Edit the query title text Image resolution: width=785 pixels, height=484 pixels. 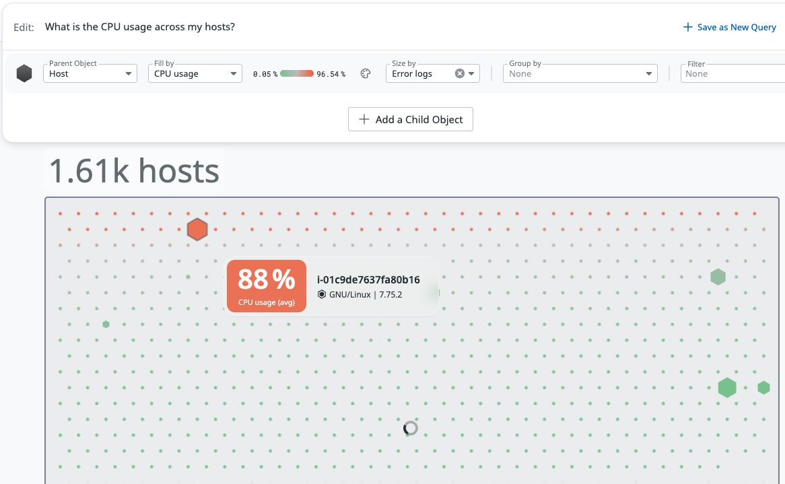(x=140, y=27)
